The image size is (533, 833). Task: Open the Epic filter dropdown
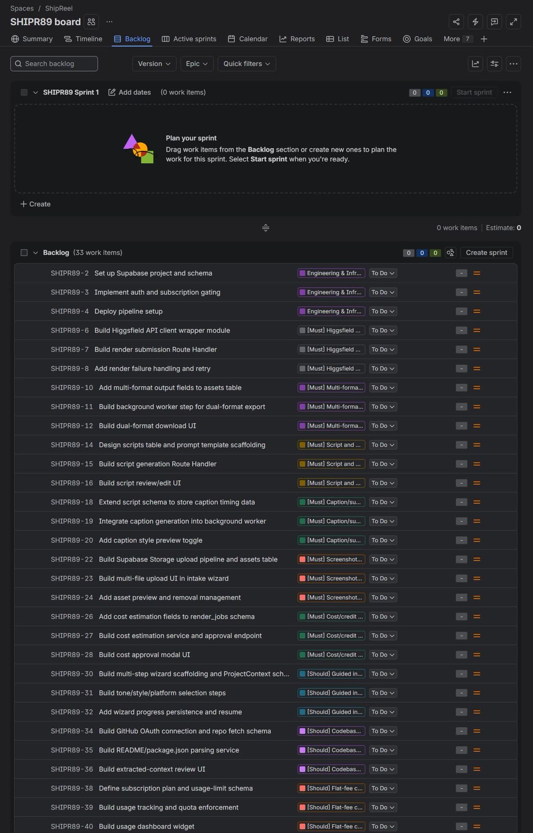pyautogui.click(x=197, y=64)
